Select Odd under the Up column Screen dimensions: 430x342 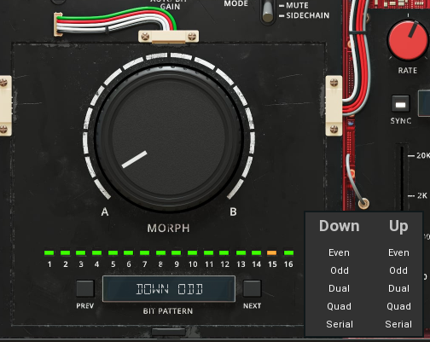(x=398, y=270)
